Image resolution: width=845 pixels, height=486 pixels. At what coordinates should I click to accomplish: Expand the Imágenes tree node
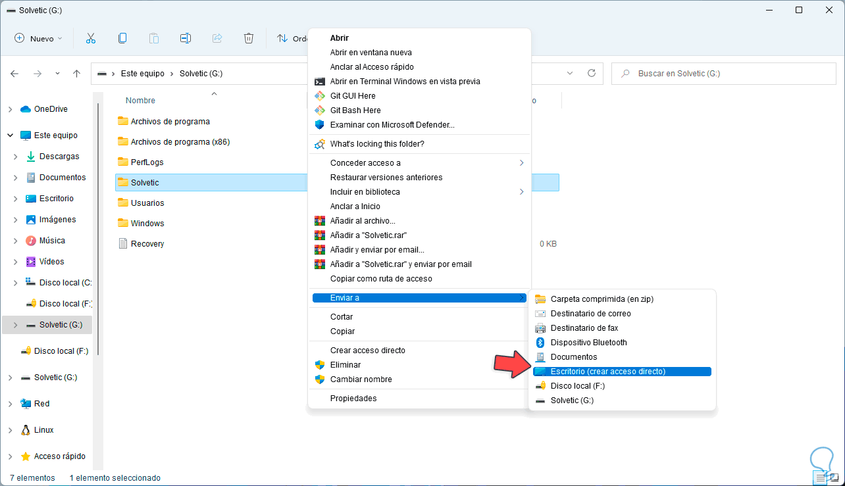click(x=16, y=220)
